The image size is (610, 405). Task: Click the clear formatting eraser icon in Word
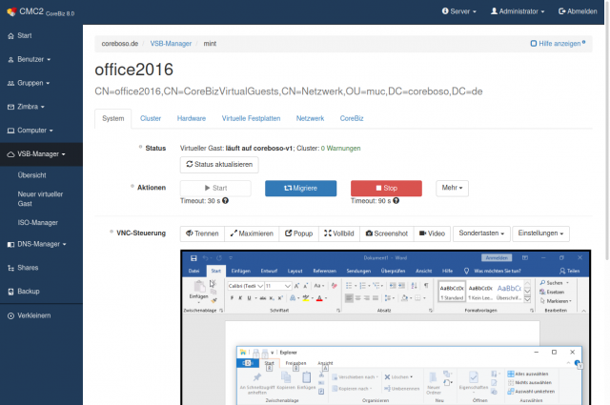tap(334, 286)
